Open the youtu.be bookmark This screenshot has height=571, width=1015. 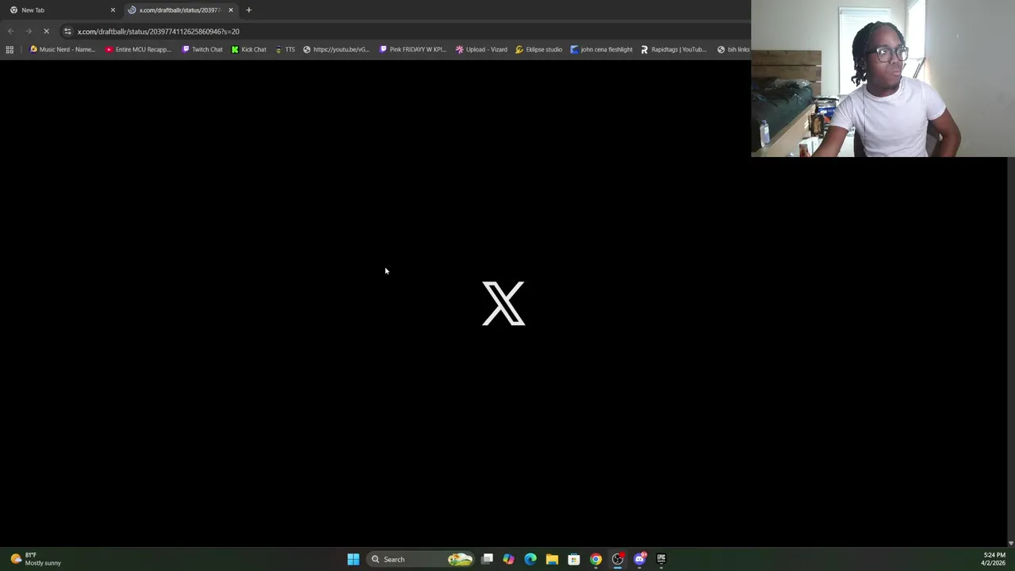(x=336, y=49)
